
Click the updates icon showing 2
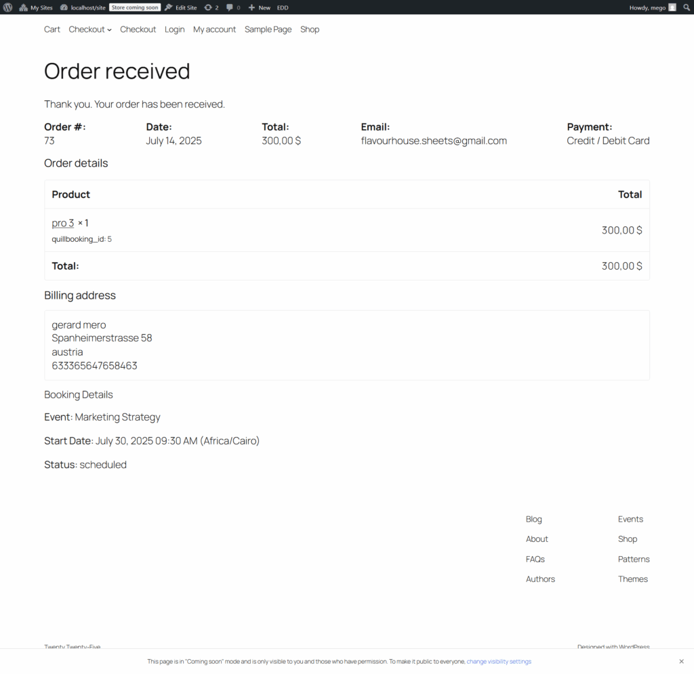point(211,7)
